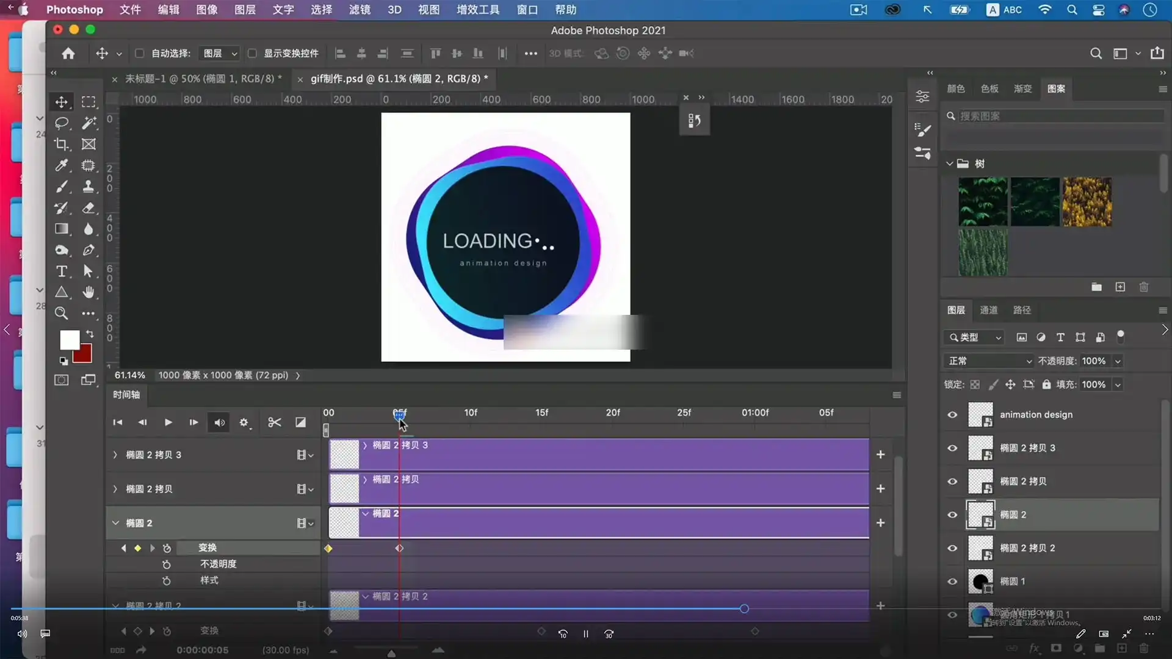Hide the animation design layer
Image resolution: width=1172 pixels, height=659 pixels.
pos(952,415)
